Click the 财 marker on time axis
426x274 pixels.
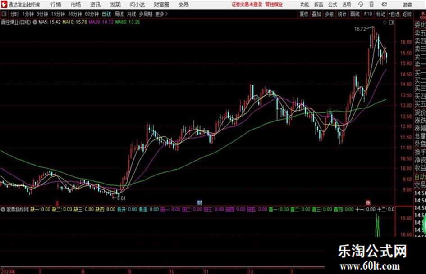[200, 202]
